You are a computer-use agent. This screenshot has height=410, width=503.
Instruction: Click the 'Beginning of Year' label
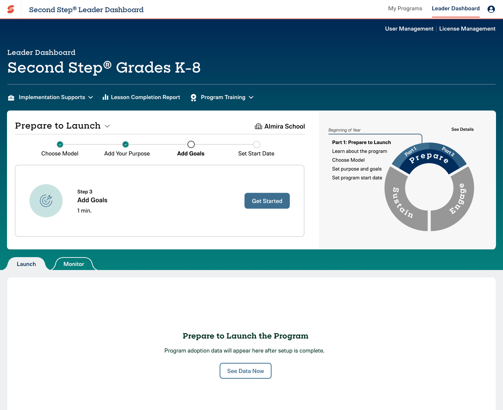(x=345, y=130)
